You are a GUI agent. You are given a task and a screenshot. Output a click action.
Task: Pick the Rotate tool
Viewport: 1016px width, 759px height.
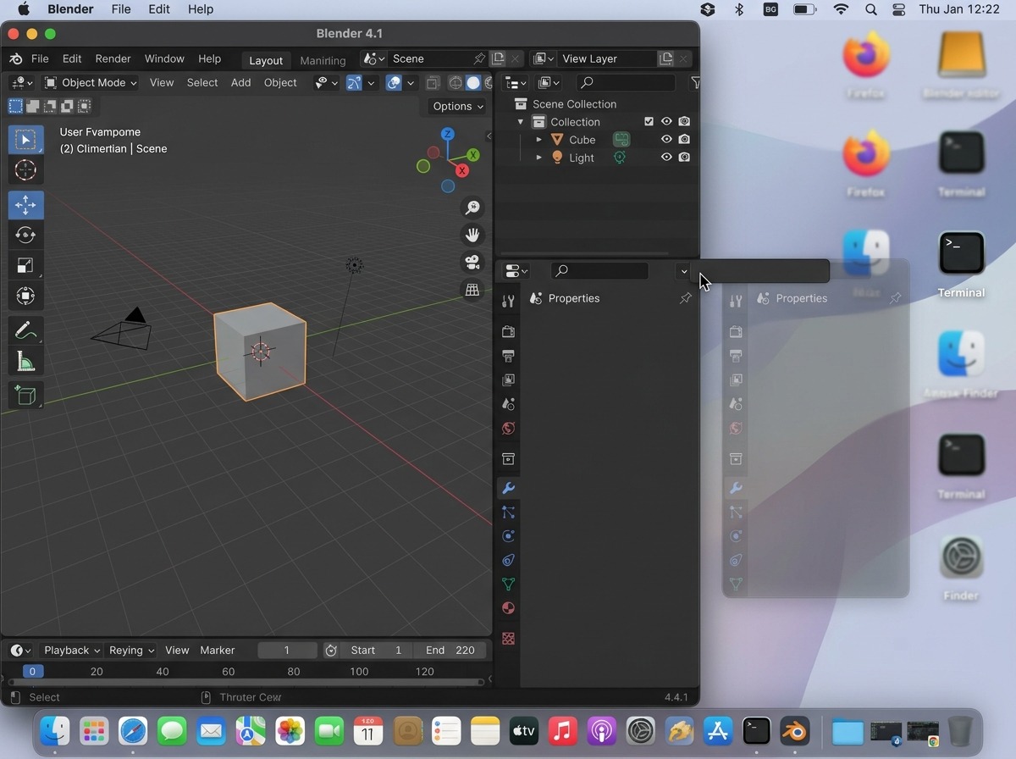pos(25,235)
